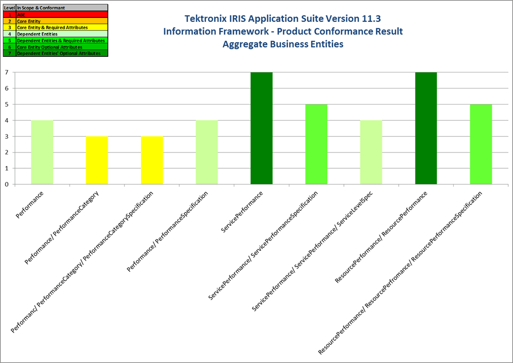Click ServicePerformance/ ServicePerformance/ ServiceLevelSpec axis label
This screenshot has height=363, width=513.
click(x=312, y=251)
